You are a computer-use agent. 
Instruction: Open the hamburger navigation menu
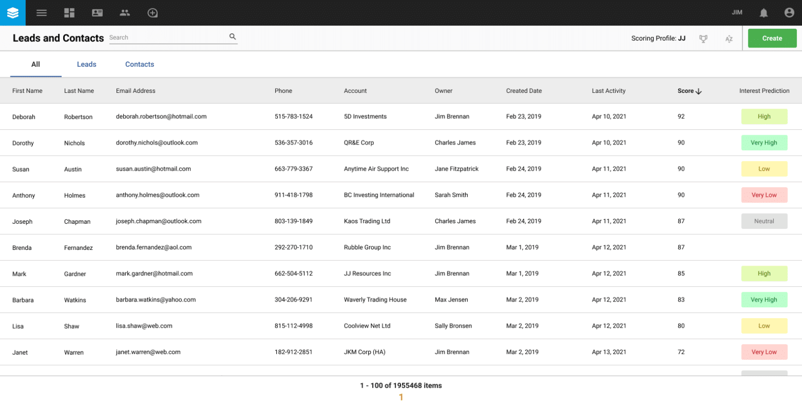[x=42, y=13]
